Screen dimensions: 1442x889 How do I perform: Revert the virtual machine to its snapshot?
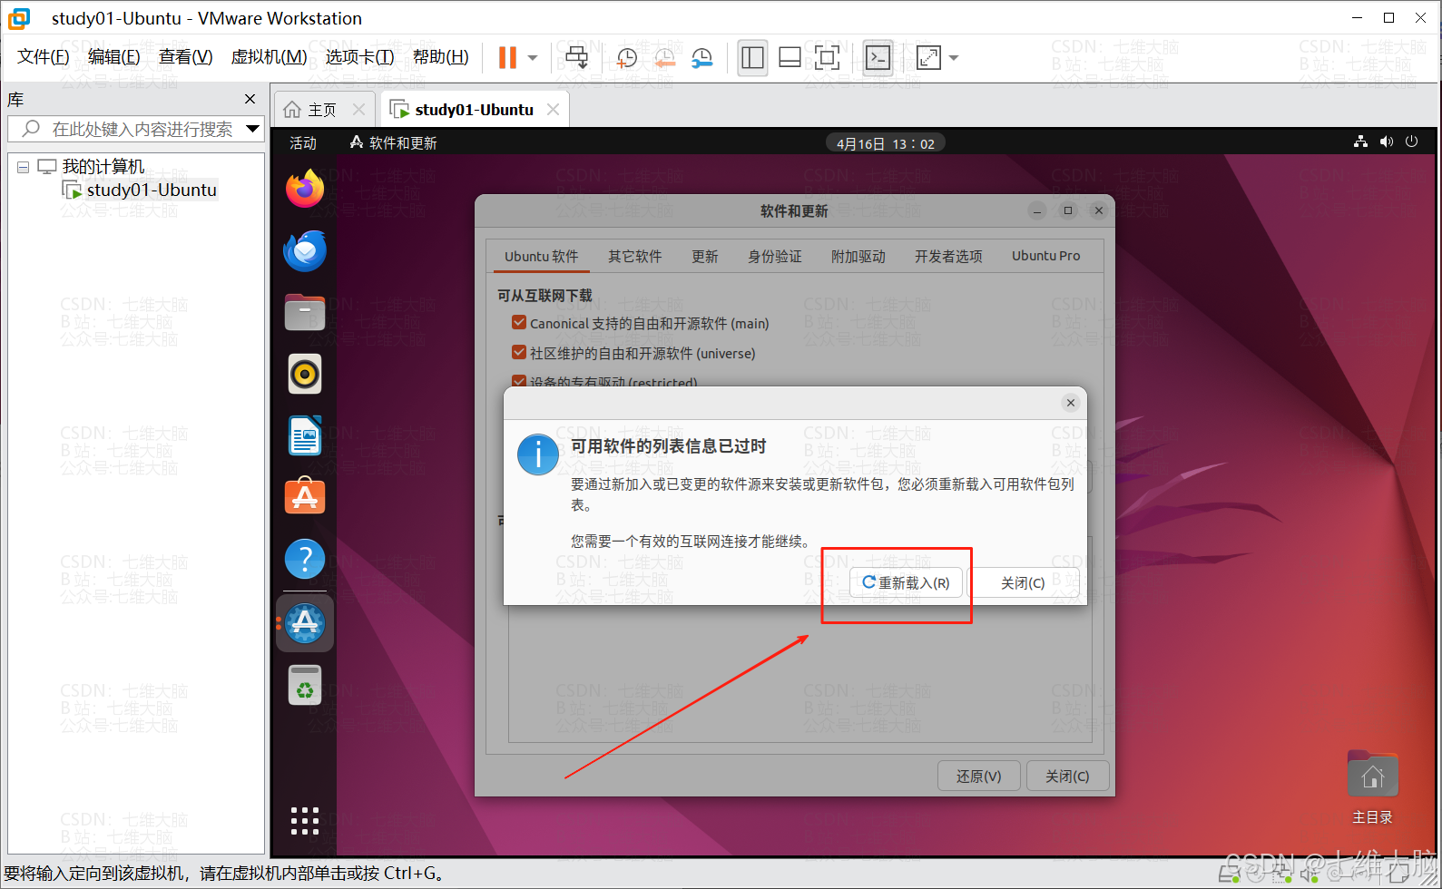tap(664, 58)
